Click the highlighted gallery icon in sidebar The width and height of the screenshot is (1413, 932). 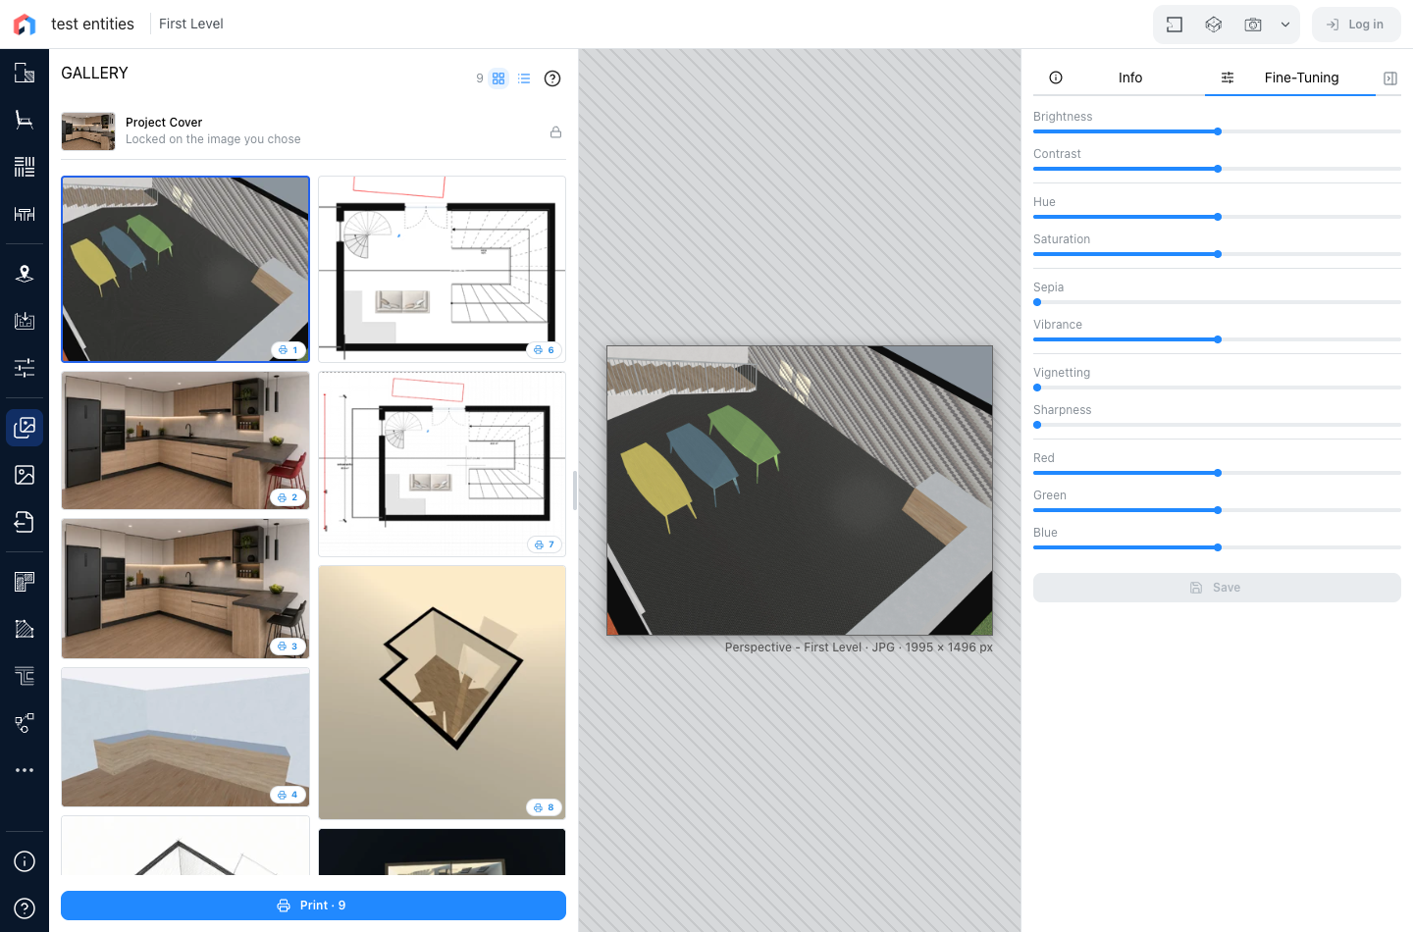click(x=25, y=428)
